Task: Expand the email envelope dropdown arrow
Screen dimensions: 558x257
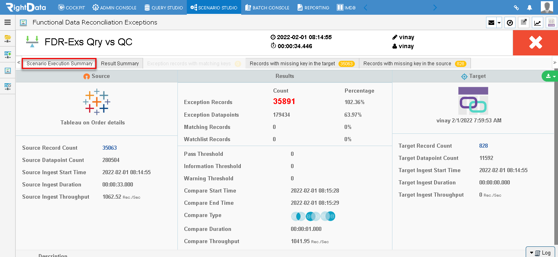Action: click(x=499, y=23)
